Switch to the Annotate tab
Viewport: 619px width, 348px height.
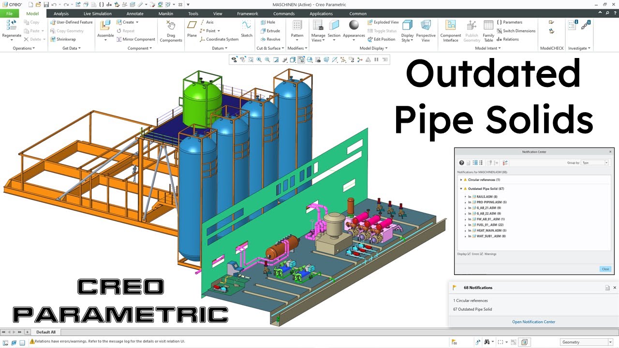pyautogui.click(x=135, y=14)
